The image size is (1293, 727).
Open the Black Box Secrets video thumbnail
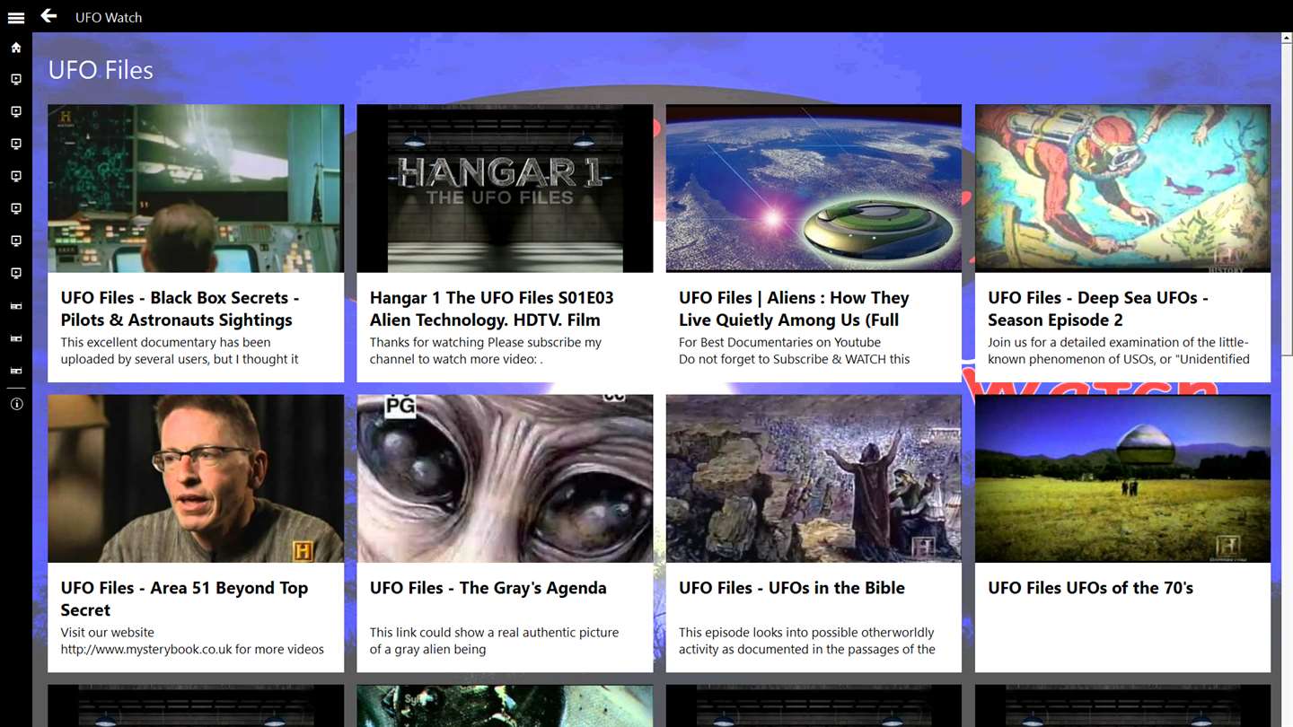pos(196,188)
